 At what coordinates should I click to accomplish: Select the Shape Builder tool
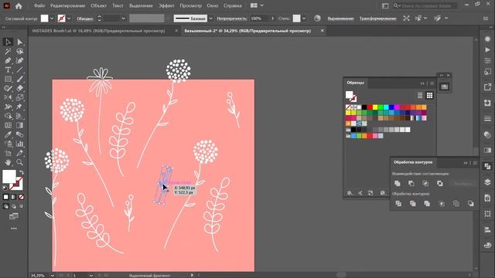8,116
